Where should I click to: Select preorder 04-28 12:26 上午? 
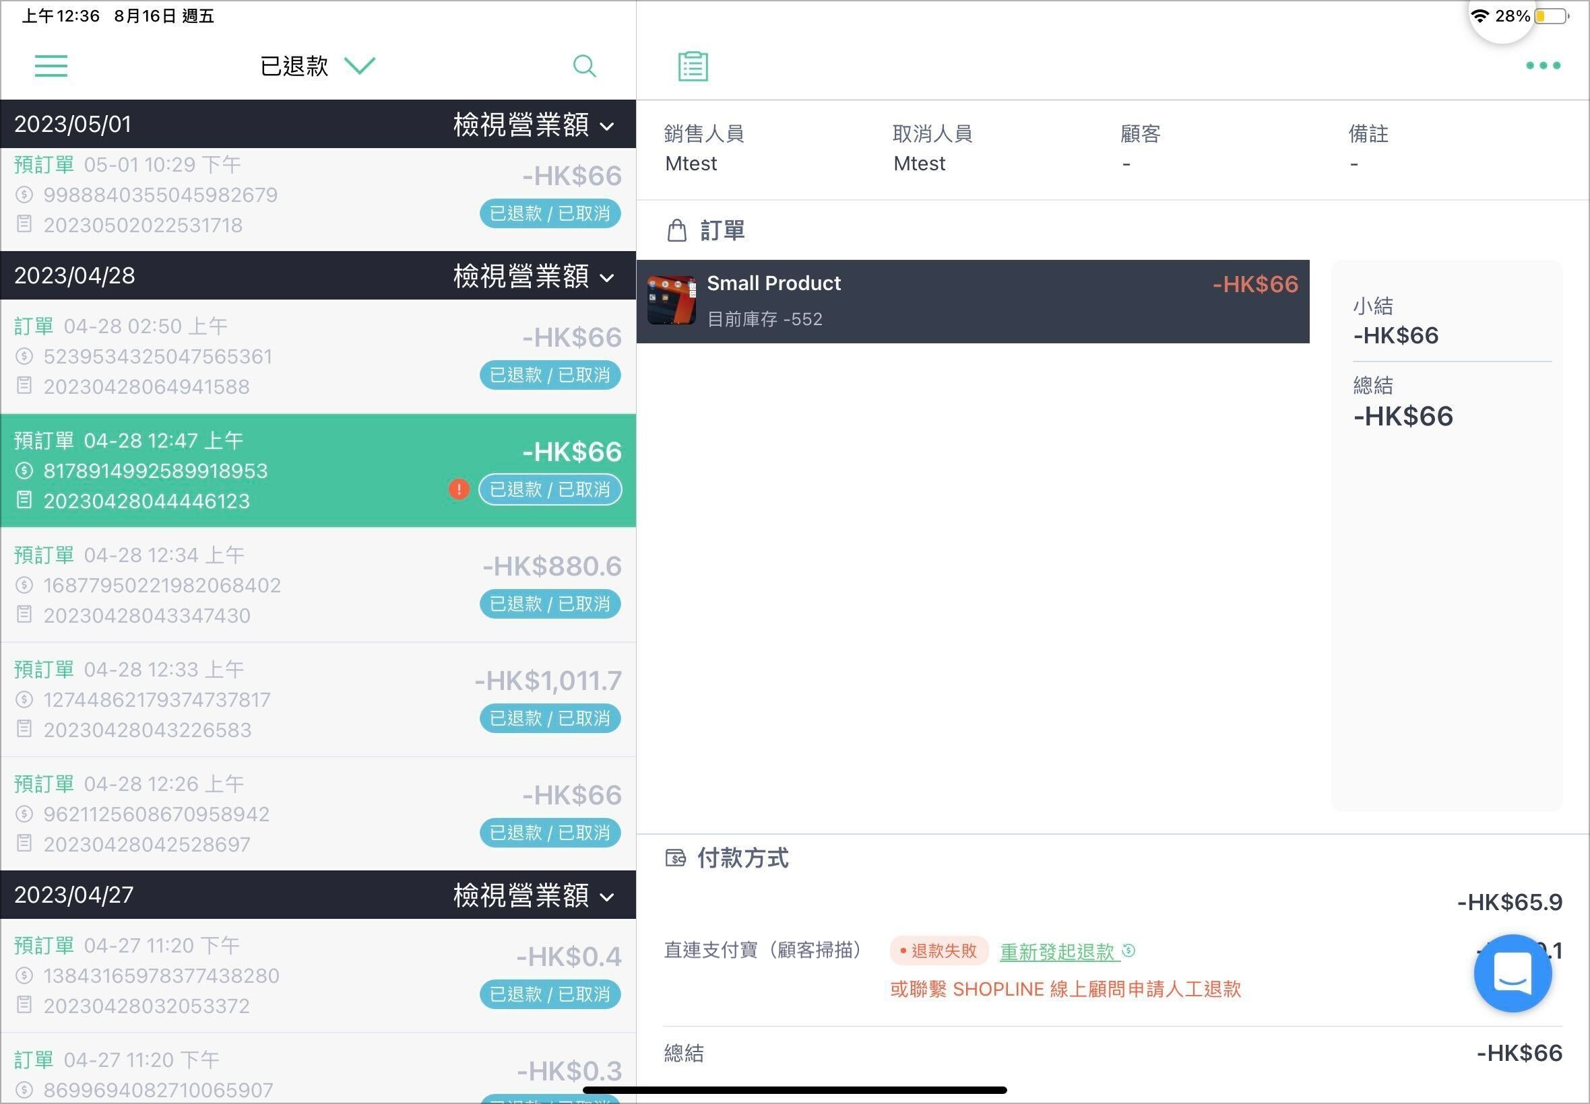click(x=318, y=813)
